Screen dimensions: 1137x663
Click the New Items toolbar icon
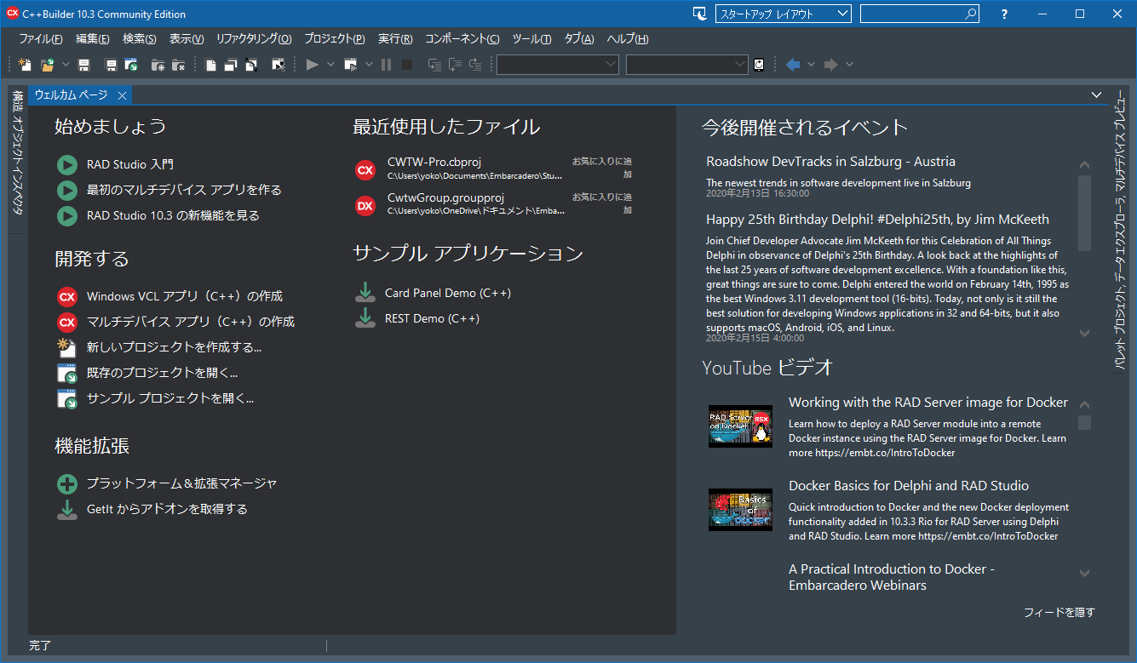pyautogui.click(x=25, y=65)
